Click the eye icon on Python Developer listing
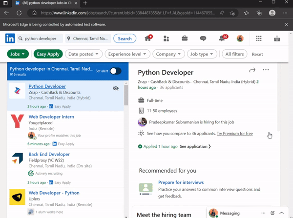 (116, 88)
